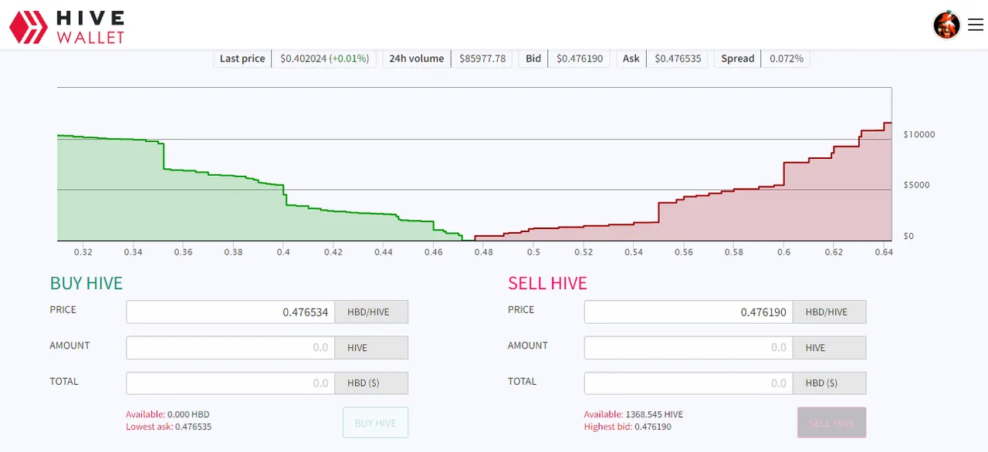Image resolution: width=988 pixels, height=452 pixels.
Task: Click Available 1368.545 HIVE balance link
Action: [634, 415]
